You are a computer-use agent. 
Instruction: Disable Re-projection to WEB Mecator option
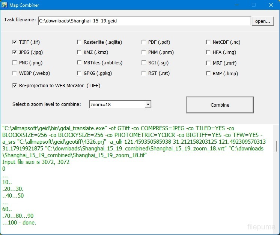[15, 85]
